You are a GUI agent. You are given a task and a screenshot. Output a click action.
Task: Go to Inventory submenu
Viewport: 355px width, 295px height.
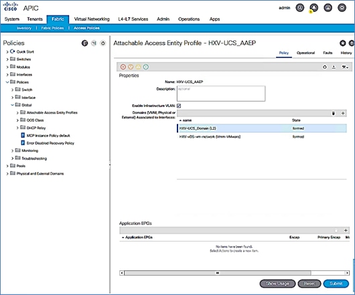tap(24, 28)
